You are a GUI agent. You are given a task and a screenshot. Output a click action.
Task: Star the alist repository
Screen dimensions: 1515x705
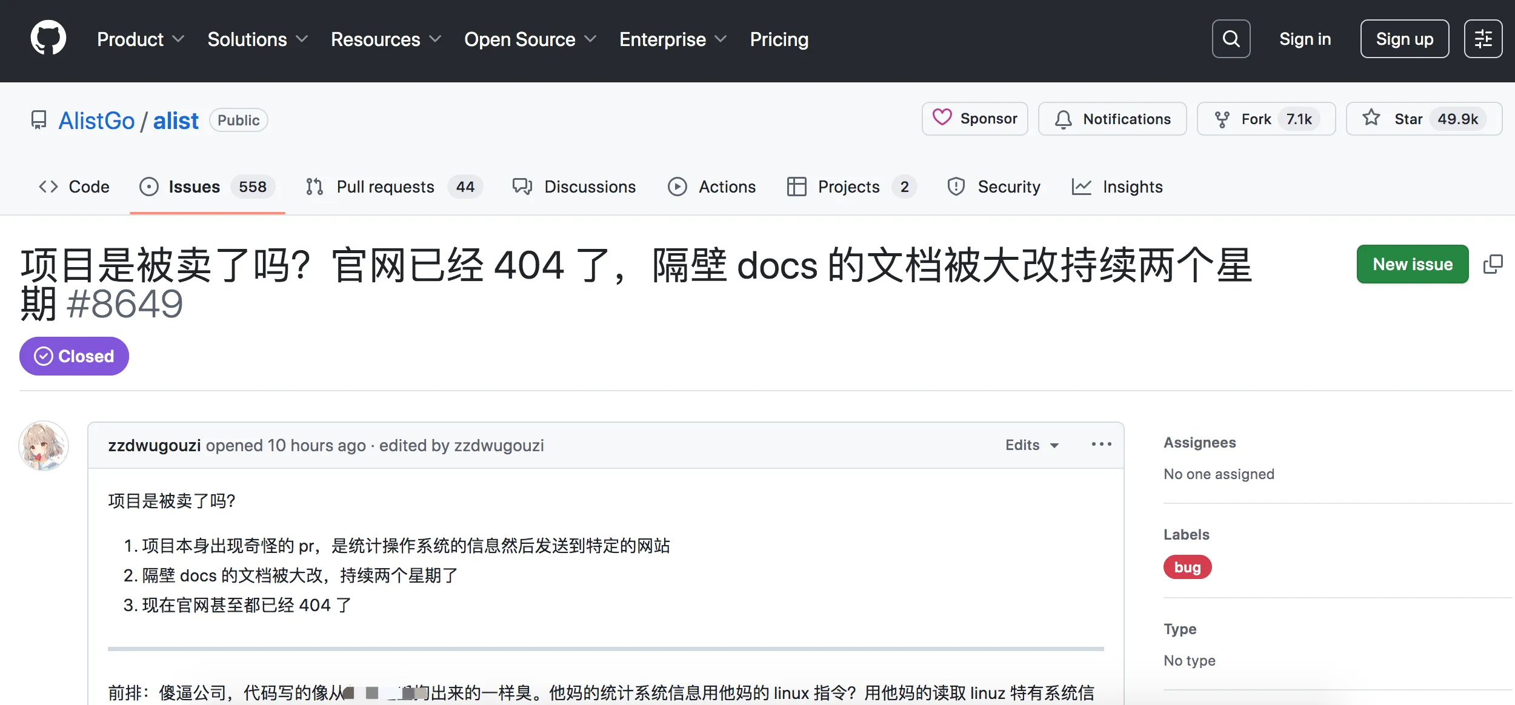coord(1407,119)
